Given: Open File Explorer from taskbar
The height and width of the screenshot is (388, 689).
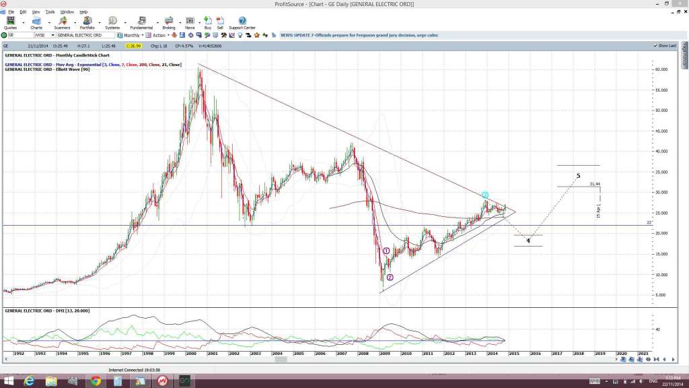Looking at the screenshot, I should 51,381.
